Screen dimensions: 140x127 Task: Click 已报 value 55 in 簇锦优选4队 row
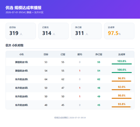click(63, 71)
